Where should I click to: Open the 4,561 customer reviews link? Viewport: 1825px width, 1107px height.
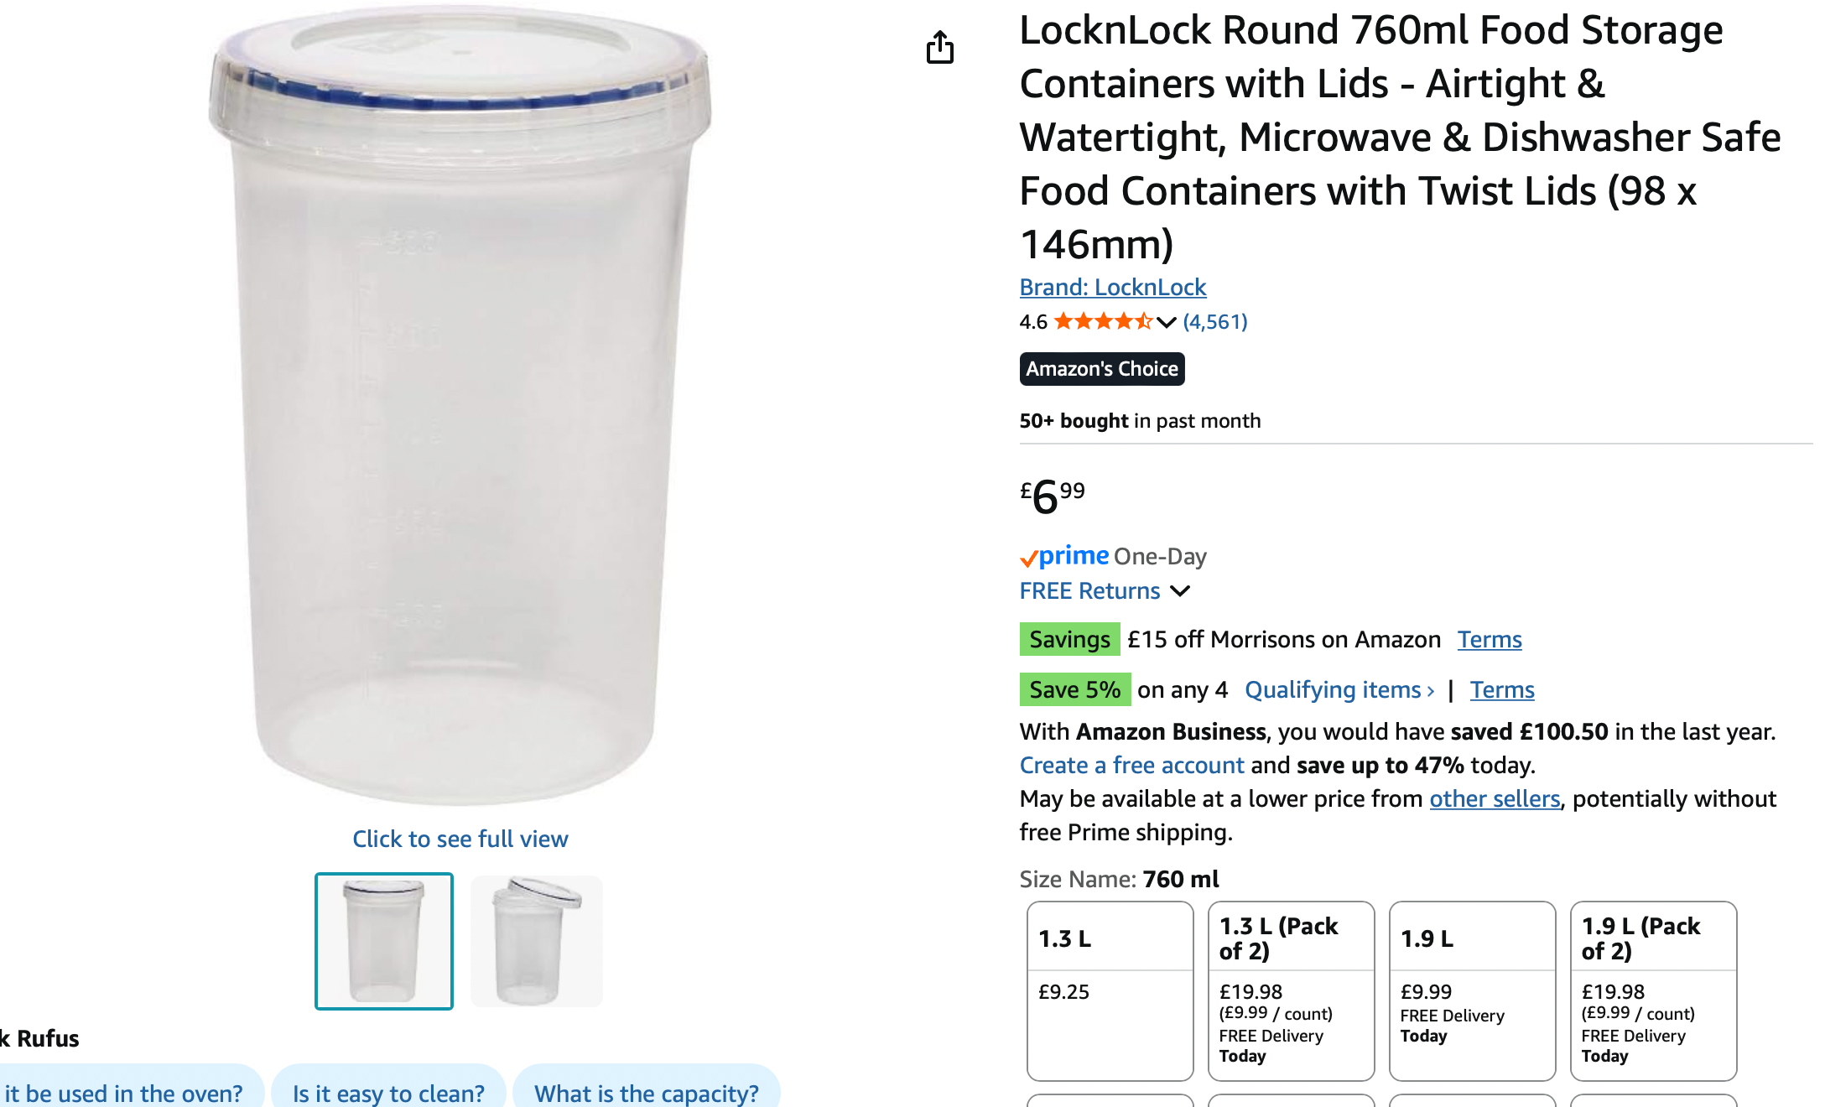[1214, 322]
